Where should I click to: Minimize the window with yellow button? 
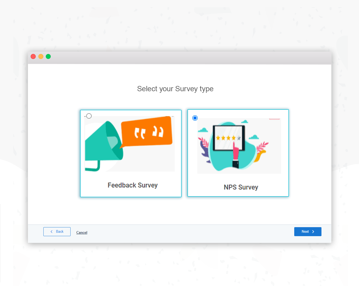(41, 56)
